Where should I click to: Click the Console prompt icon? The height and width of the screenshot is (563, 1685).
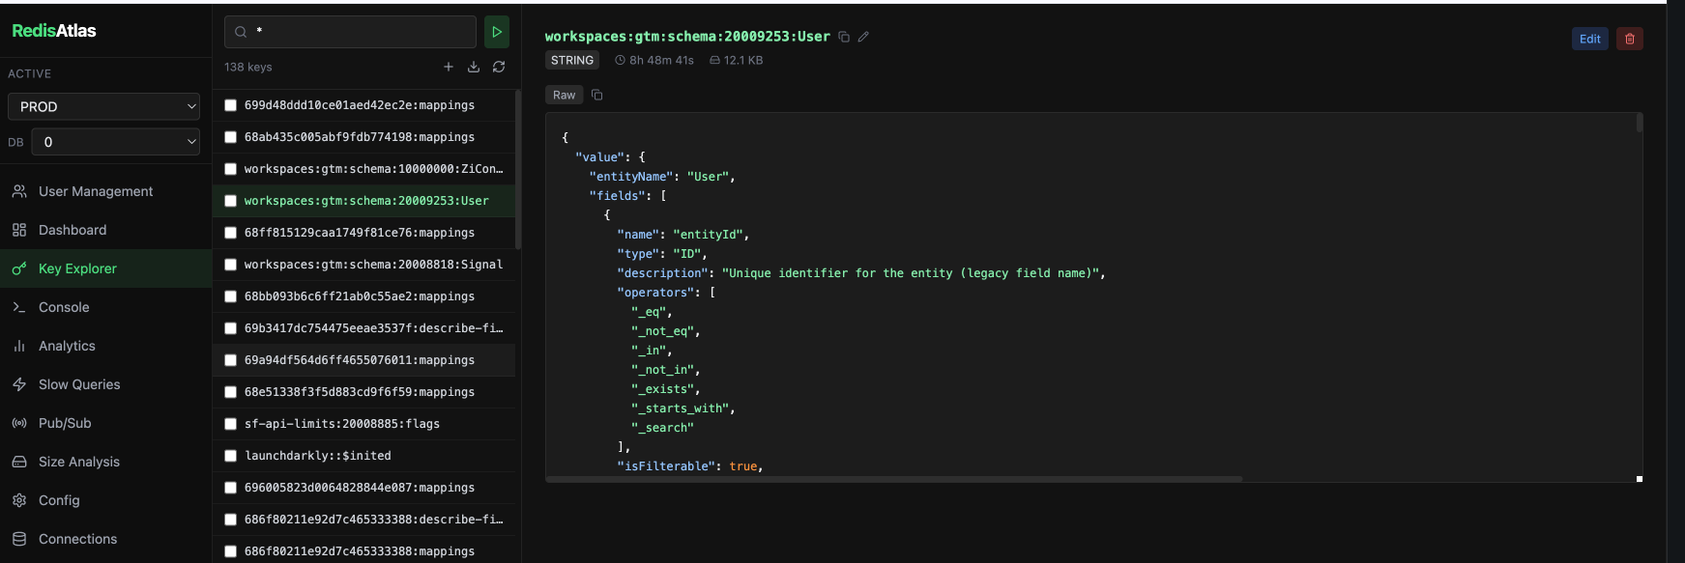click(x=19, y=307)
